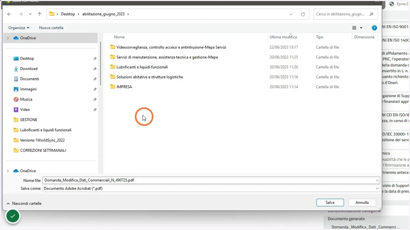410x230 pixels.
Task: Expand the top OneDrive tree node
Action: tap(8, 38)
